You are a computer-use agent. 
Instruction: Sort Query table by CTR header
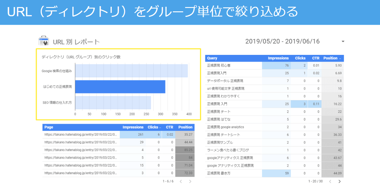coord(316,58)
